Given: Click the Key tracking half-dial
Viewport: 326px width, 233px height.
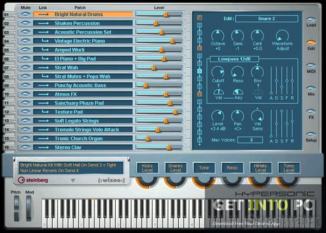Looking at the screenshot, I should point(238,92).
